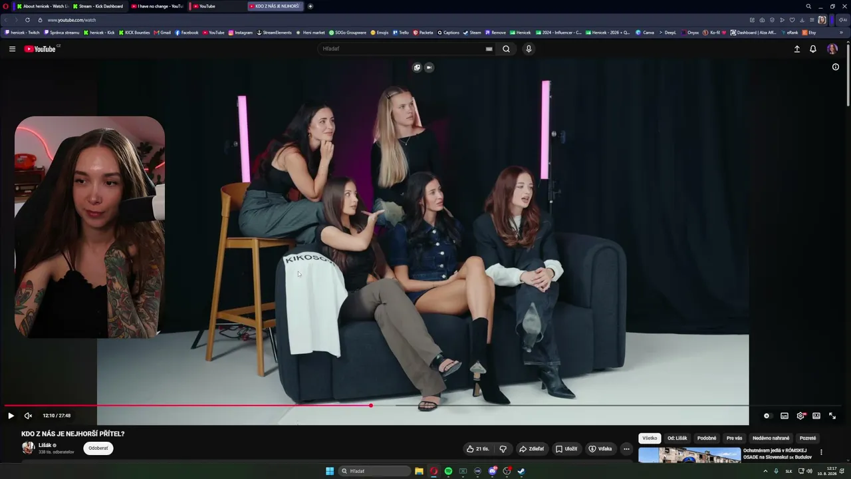851x479 pixels.
Task: Open YouTube notifications bell
Action: (x=812, y=49)
